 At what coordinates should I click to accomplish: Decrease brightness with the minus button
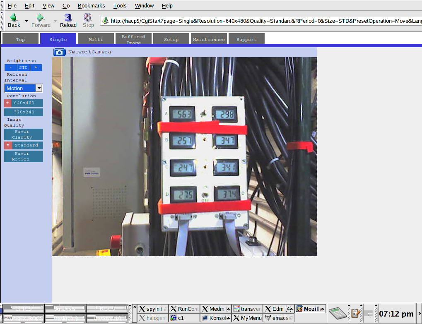coord(10,67)
